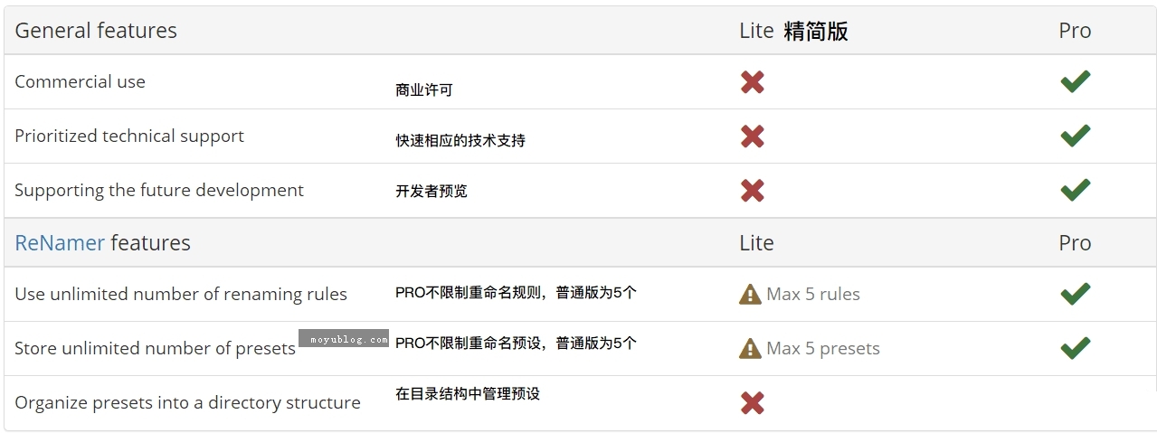Viewport: 1157px width, 433px height.
Task: Click the green check for Commercial use Pro
Action: pos(1075,81)
